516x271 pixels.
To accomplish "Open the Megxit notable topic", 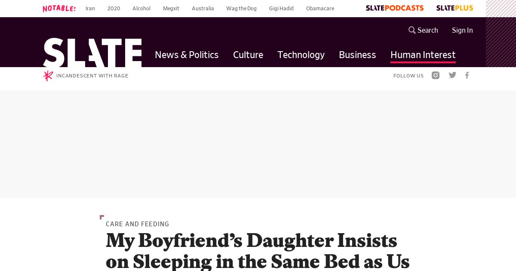I will tap(171, 8).
